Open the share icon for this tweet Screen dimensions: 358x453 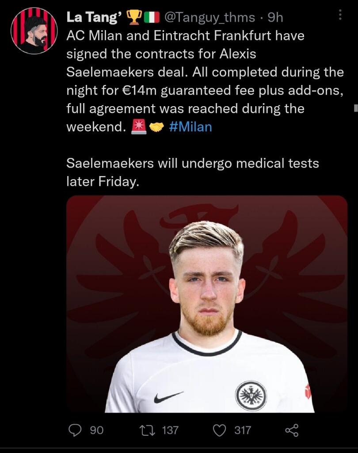click(x=292, y=430)
